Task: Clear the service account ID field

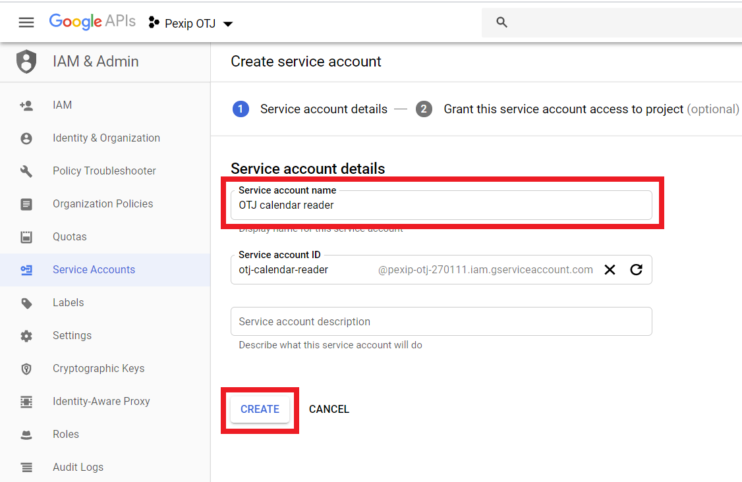Action: click(x=610, y=269)
